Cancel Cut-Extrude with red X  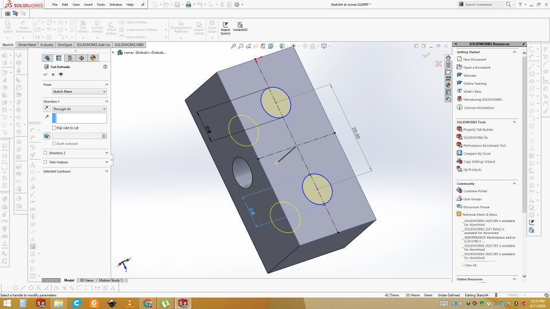pos(53,74)
